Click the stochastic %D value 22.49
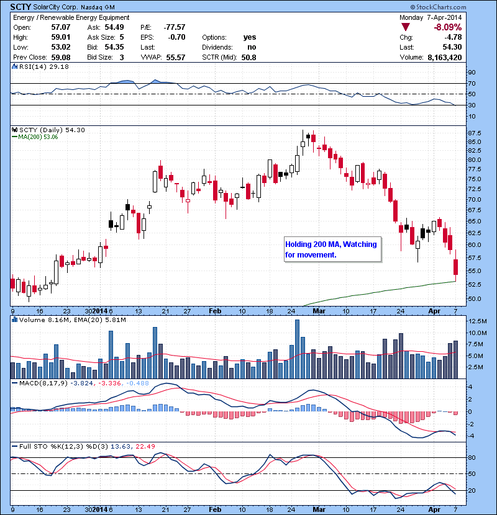Image resolution: width=497 pixels, height=515 pixels. [145, 446]
